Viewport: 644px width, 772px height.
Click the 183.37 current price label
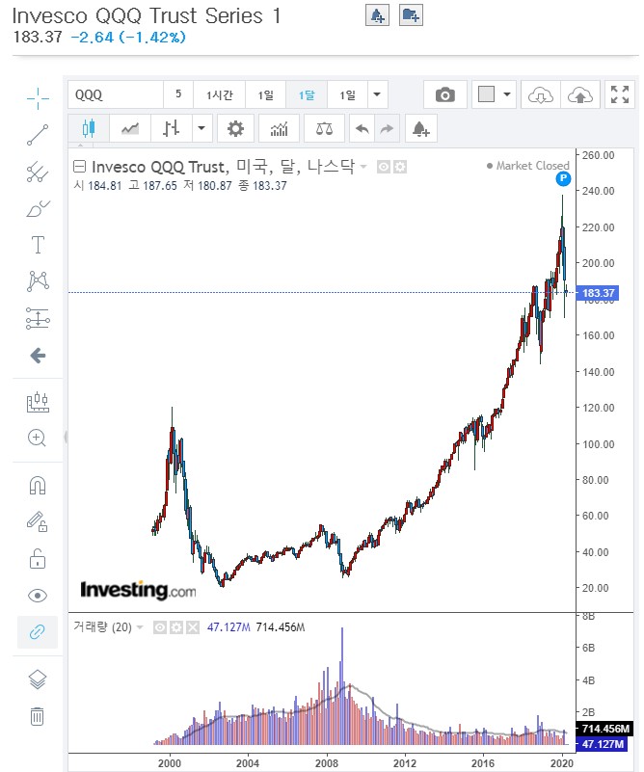point(597,293)
